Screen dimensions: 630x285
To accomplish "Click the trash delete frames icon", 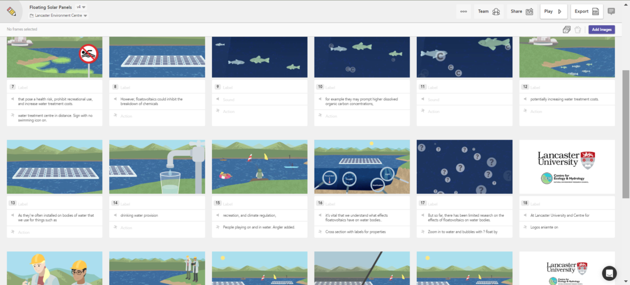I will (x=577, y=30).
